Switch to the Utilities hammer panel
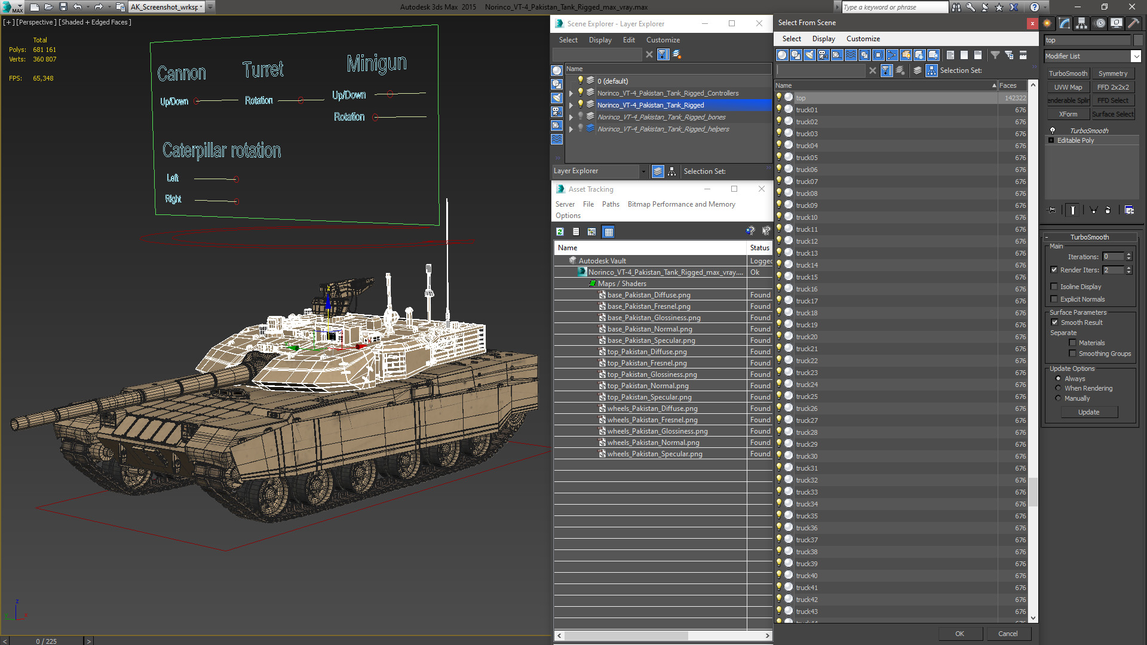The width and height of the screenshot is (1147, 645). [x=1133, y=23]
